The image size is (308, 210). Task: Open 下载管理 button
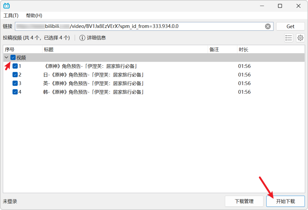pos(244,201)
